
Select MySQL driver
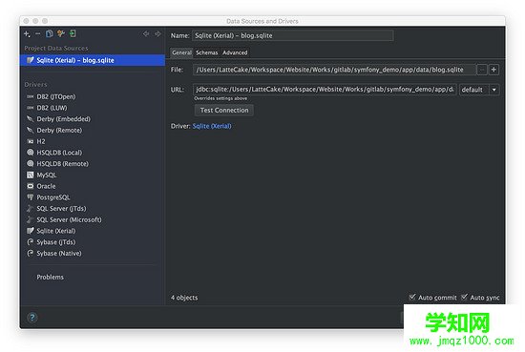pyautogui.click(x=46, y=175)
